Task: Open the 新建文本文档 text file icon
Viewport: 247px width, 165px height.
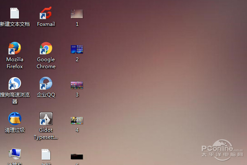Action: 14,13
